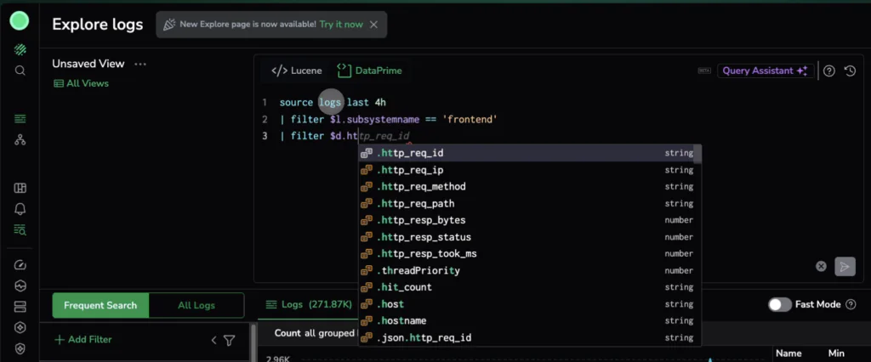Open the alerts bell icon in sidebar

pos(20,209)
